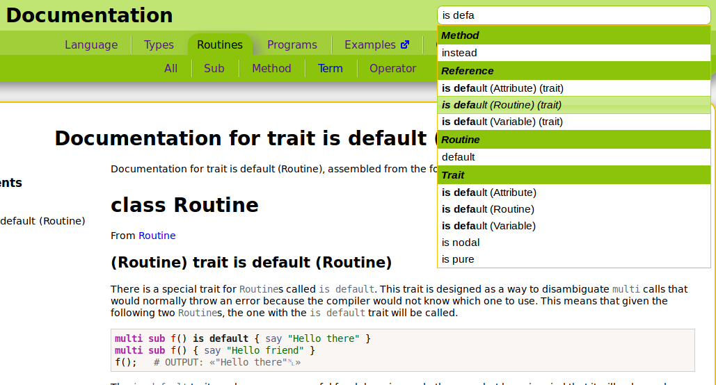
Task: Choose 'is default (Routine)' under Trait
Action: 574,209
